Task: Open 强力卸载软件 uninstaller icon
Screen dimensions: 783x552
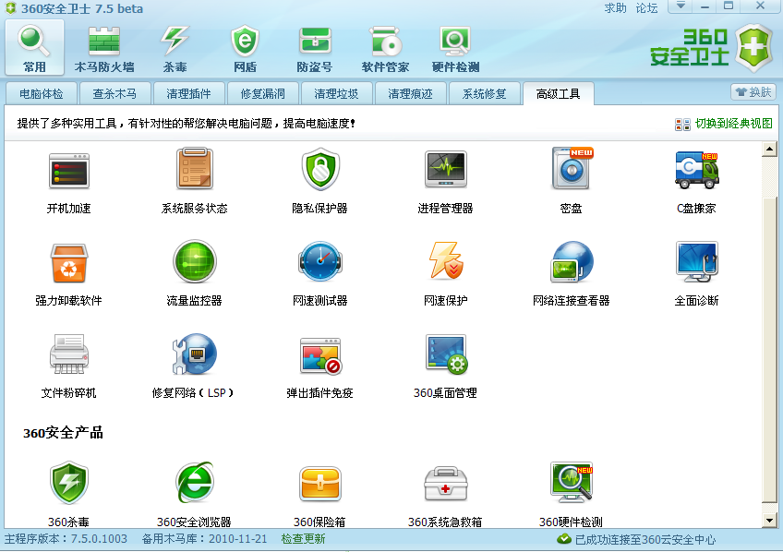Action: point(69,263)
